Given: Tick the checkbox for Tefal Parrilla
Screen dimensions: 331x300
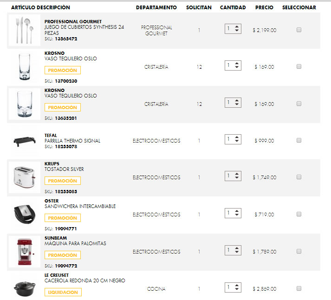Looking at the screenshot, I should coord(299,140).
